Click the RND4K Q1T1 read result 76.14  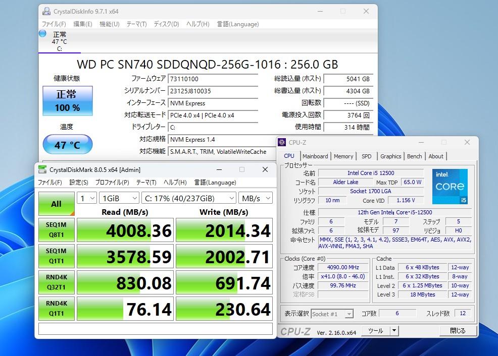[x=125, y=309]
